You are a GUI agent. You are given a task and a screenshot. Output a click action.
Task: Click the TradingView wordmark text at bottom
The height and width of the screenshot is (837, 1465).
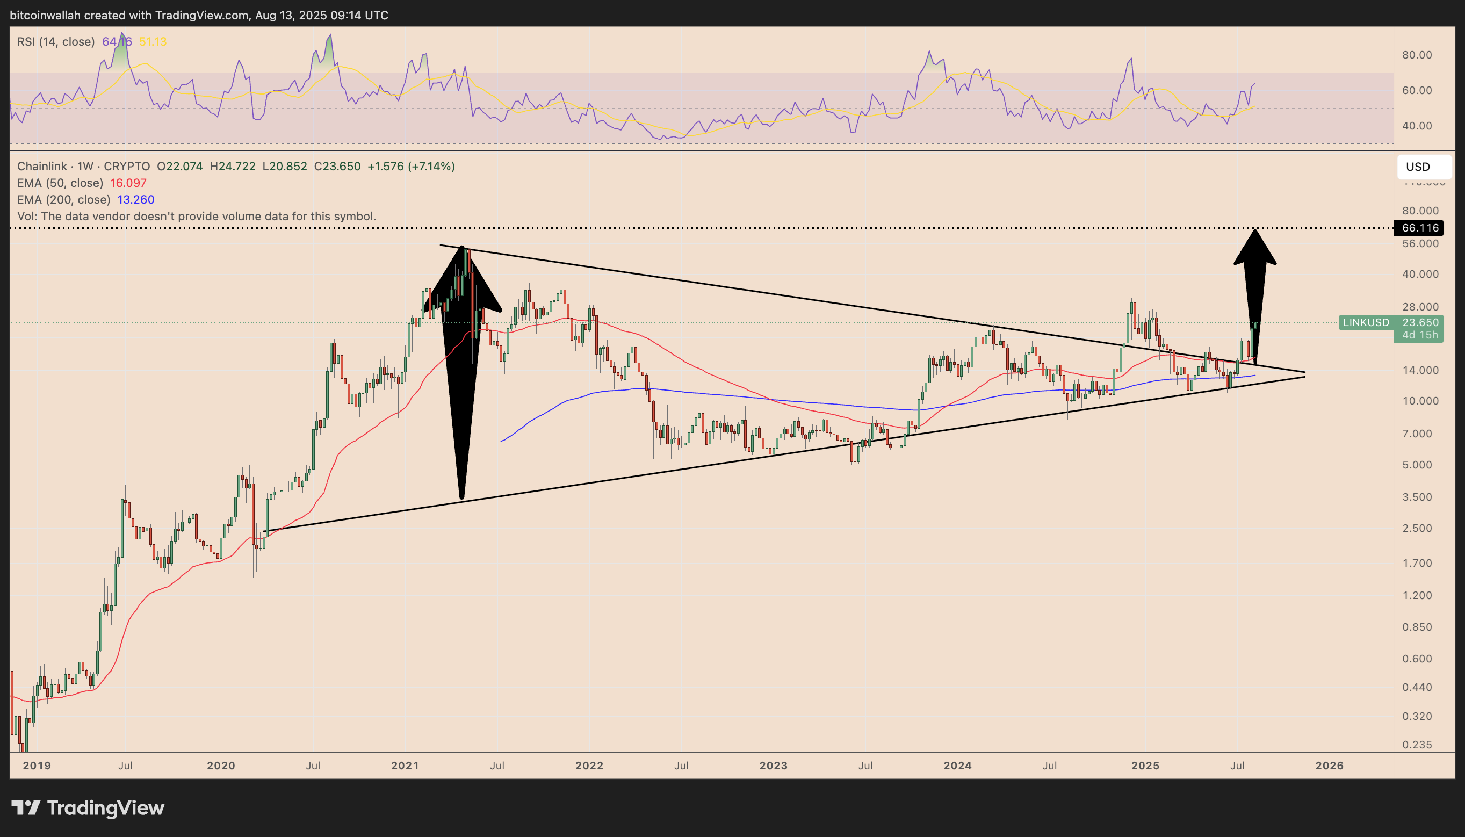point(106,807)
